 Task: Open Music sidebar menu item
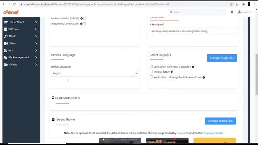pos(21,36)
